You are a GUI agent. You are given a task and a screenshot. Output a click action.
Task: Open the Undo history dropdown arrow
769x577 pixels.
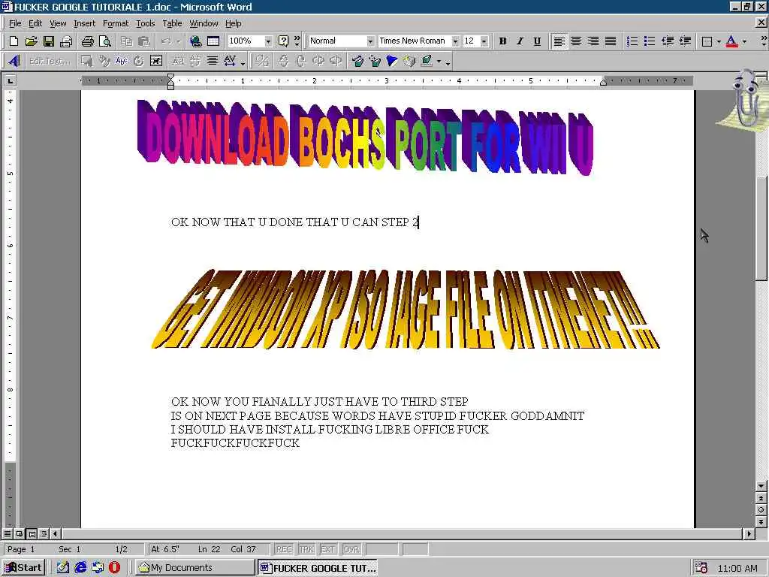tap(178, 41)
